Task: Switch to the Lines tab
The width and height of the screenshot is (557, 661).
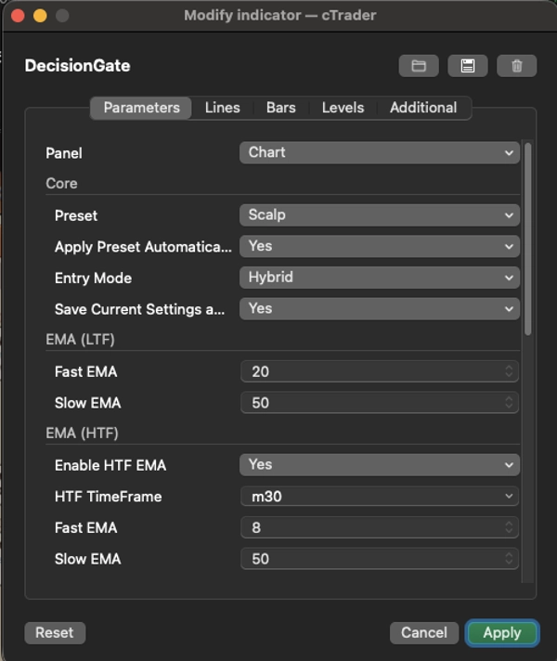Action: click(222, 108)
